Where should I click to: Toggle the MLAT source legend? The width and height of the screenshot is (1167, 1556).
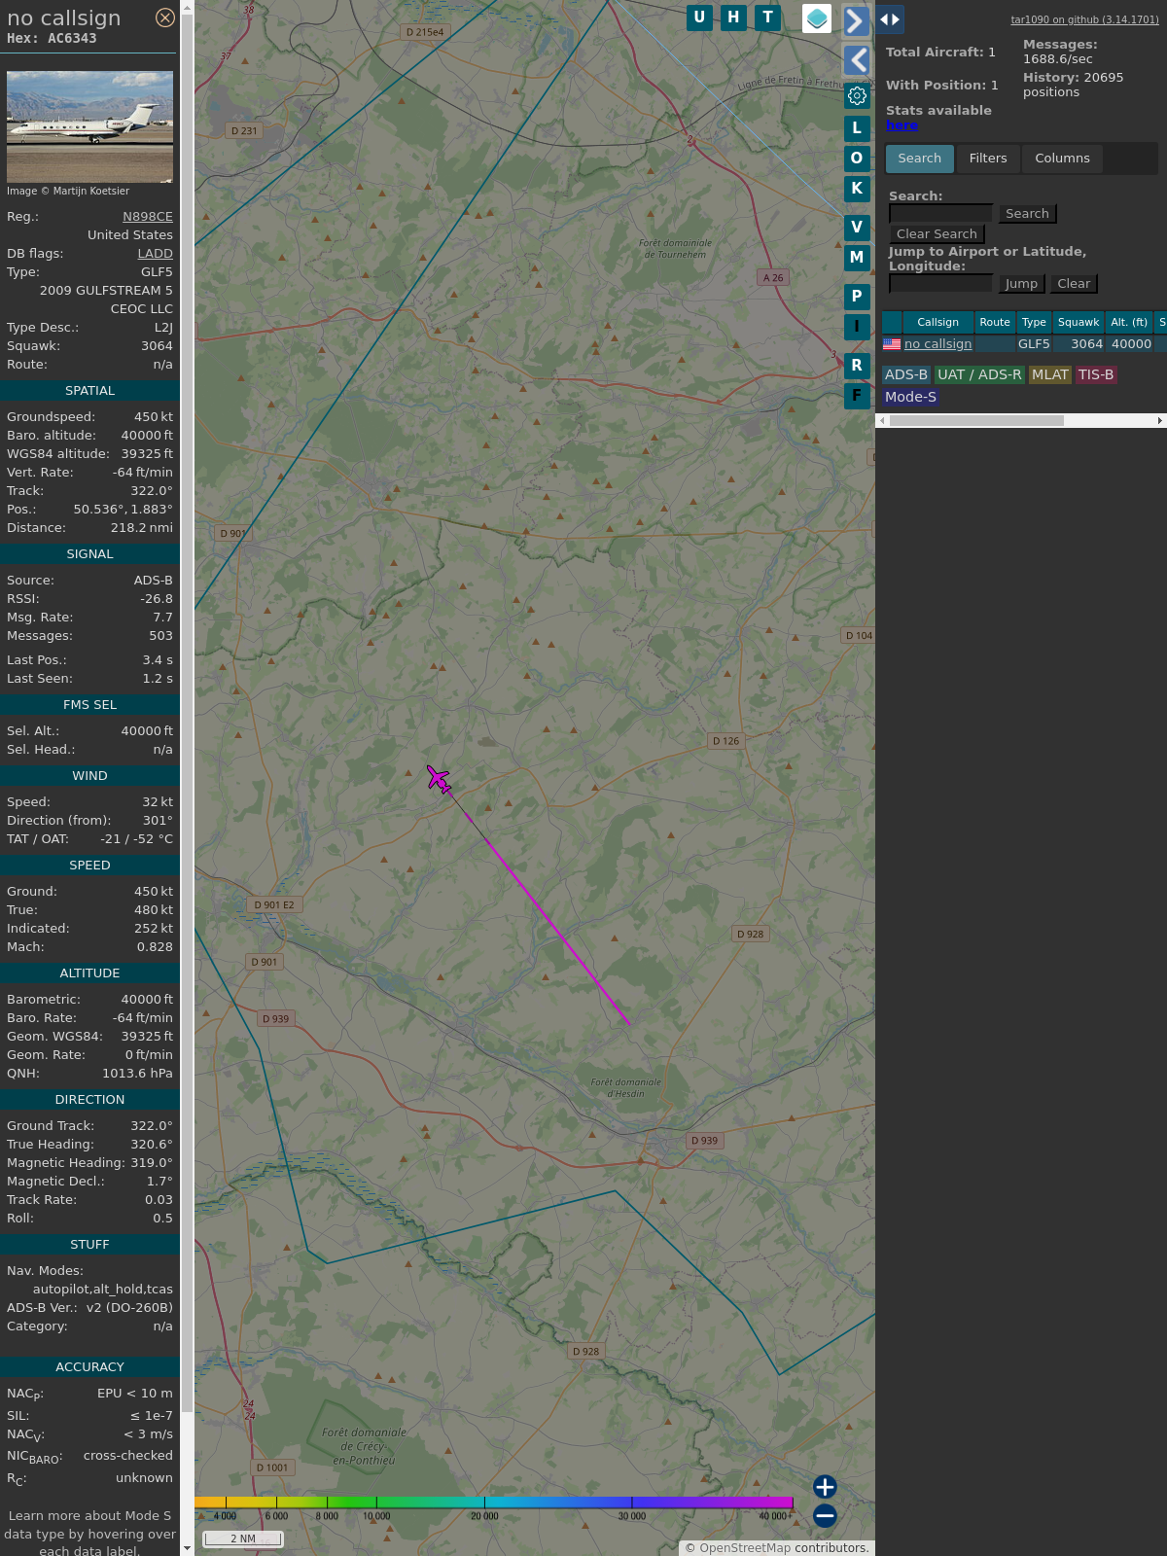tap(1050, 374)
